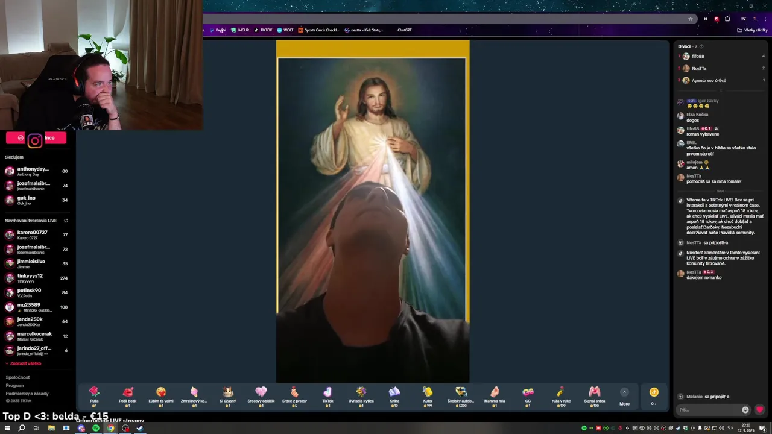Image resolution: width=772 pixels, height=434 pixels.
Task: Send the Srdce z prstov gift
Action: point(294,397)
